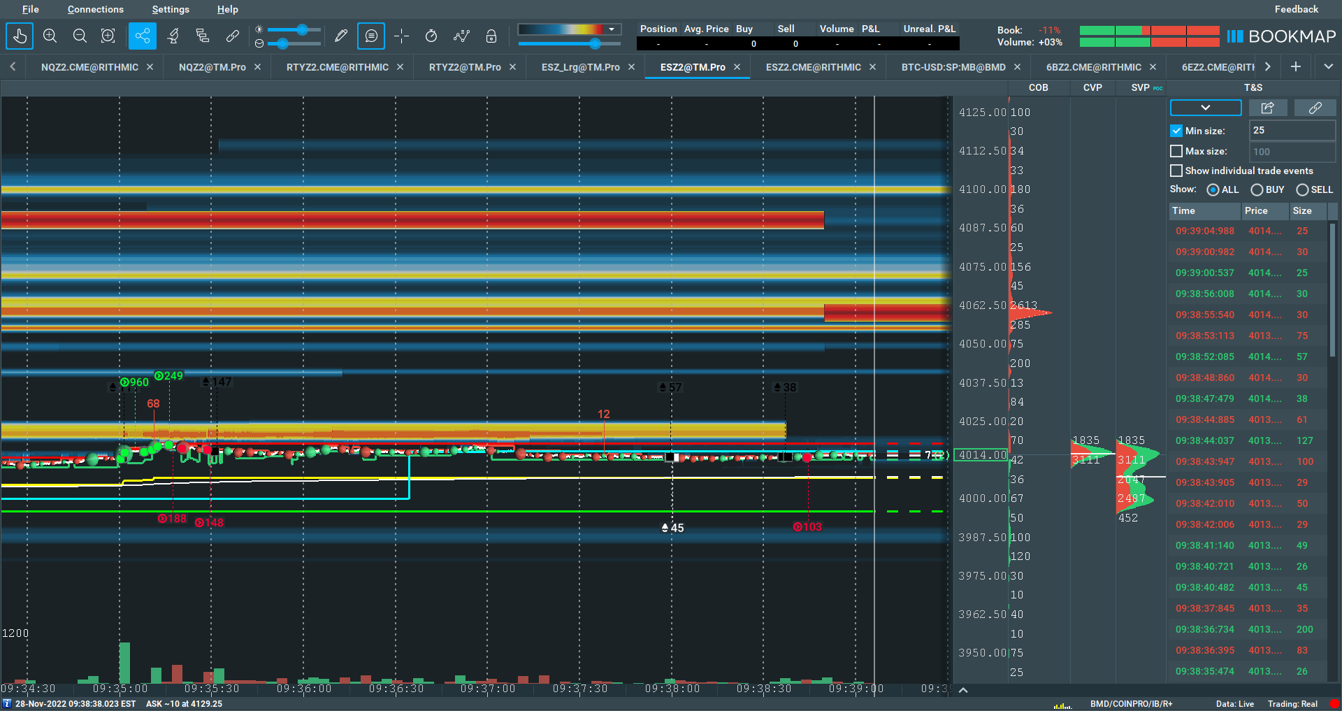Select the pencil drawing tool

tap(340, 36)
